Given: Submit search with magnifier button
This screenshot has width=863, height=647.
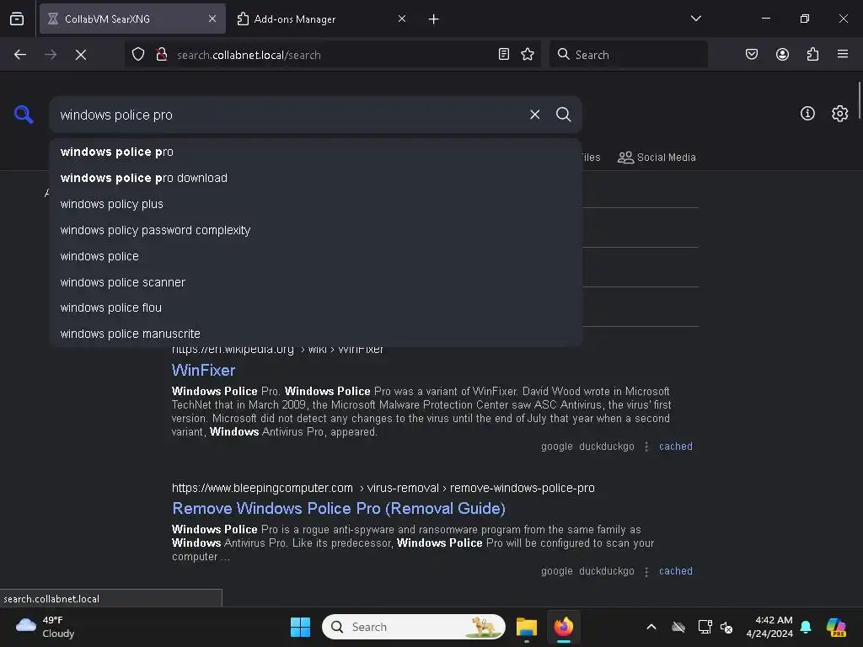Looking at the screenshot, I should (x=563, y=115).
